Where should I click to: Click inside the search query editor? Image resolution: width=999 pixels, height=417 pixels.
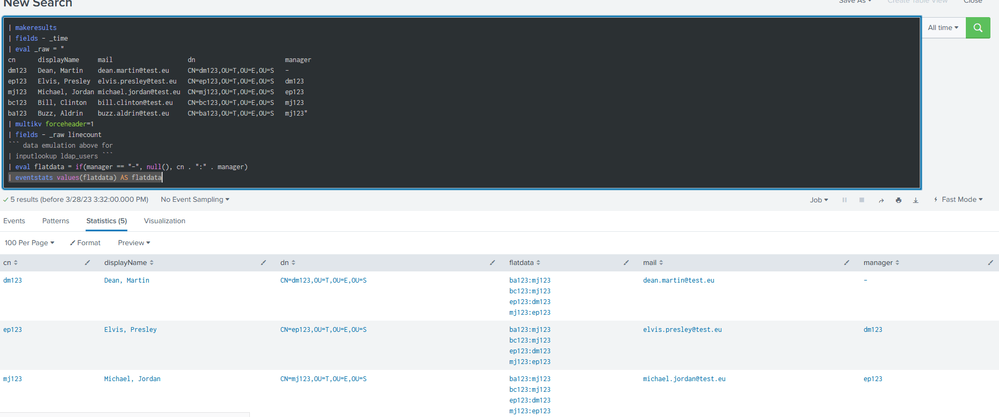pos(462,103)
